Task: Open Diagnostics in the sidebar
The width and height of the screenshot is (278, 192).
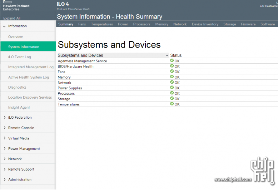Action: [17, 87]
